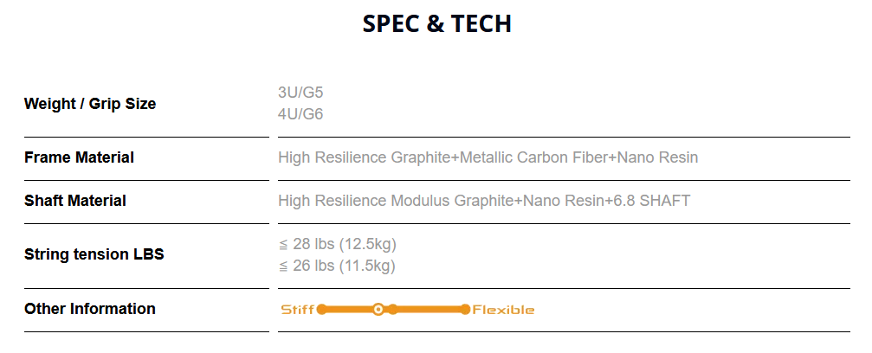Select the Shaft Material row label

pos(75,201)
